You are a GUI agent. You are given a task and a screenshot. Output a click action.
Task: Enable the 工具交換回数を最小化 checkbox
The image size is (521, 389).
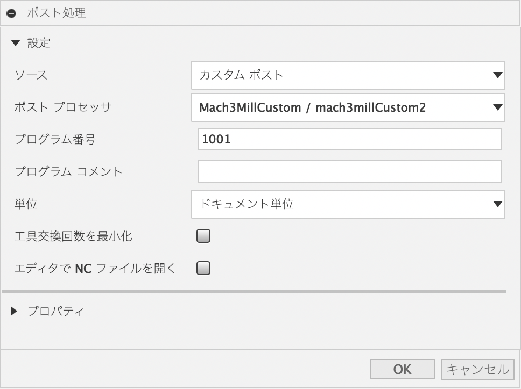[x=203, y=236]
